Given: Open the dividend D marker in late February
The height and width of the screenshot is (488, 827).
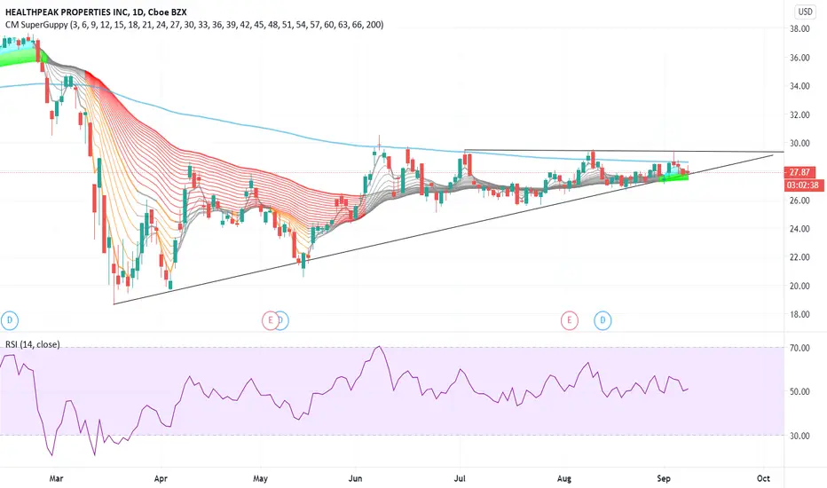Looking at the screenshot, I should (x=10, y=319).
